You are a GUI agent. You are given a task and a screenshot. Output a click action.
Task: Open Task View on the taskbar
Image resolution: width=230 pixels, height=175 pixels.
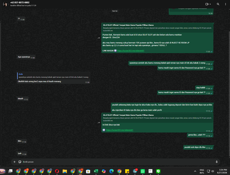tap(11, 171)
